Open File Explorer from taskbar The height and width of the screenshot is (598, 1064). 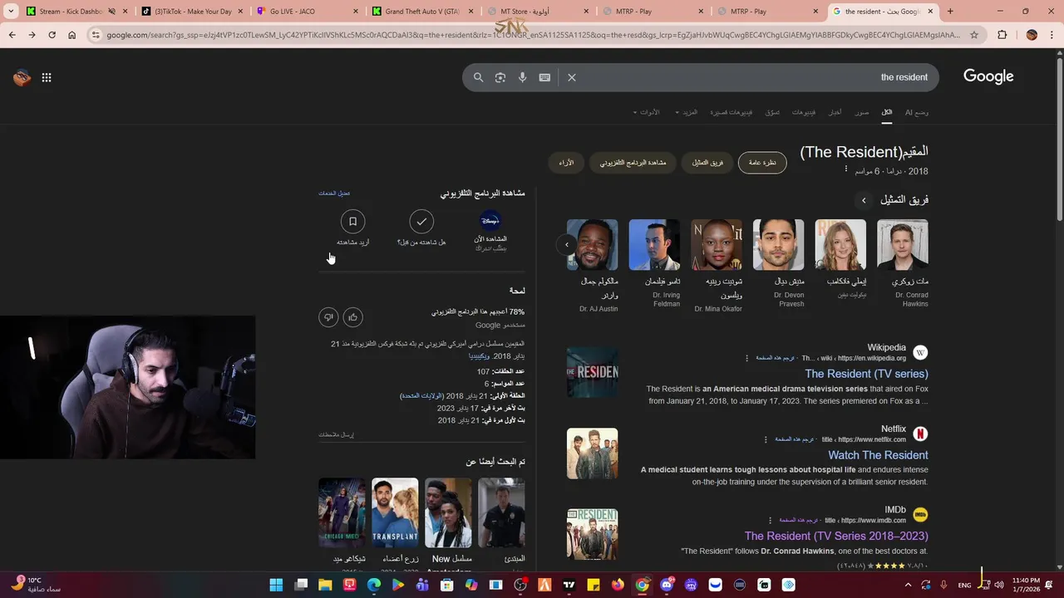pos(325,585)
